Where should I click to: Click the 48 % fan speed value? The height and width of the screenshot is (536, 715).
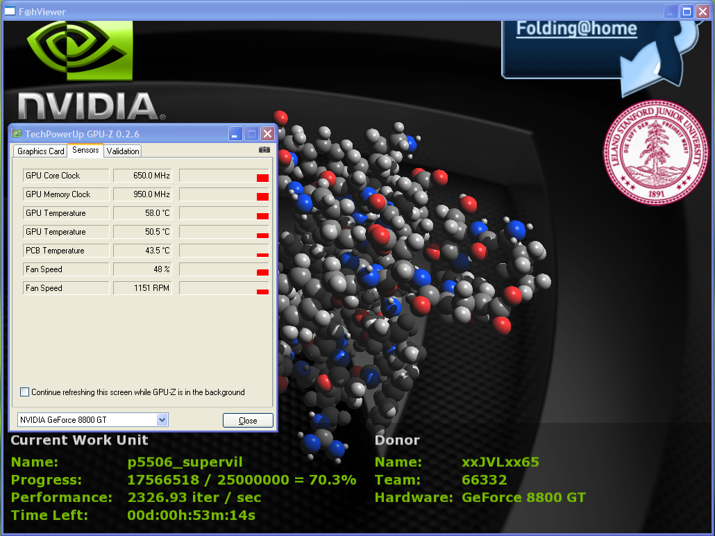pyautogui.click(x=142, y=269)
